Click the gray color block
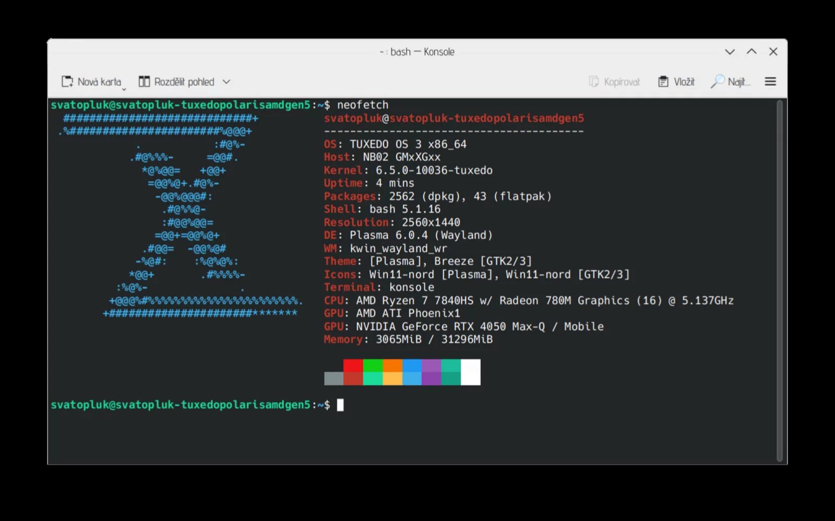 [x=334, y=378]
